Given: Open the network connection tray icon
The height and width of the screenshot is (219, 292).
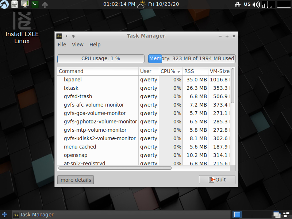Looking at the screenshot, I should [x=238, y=4].
